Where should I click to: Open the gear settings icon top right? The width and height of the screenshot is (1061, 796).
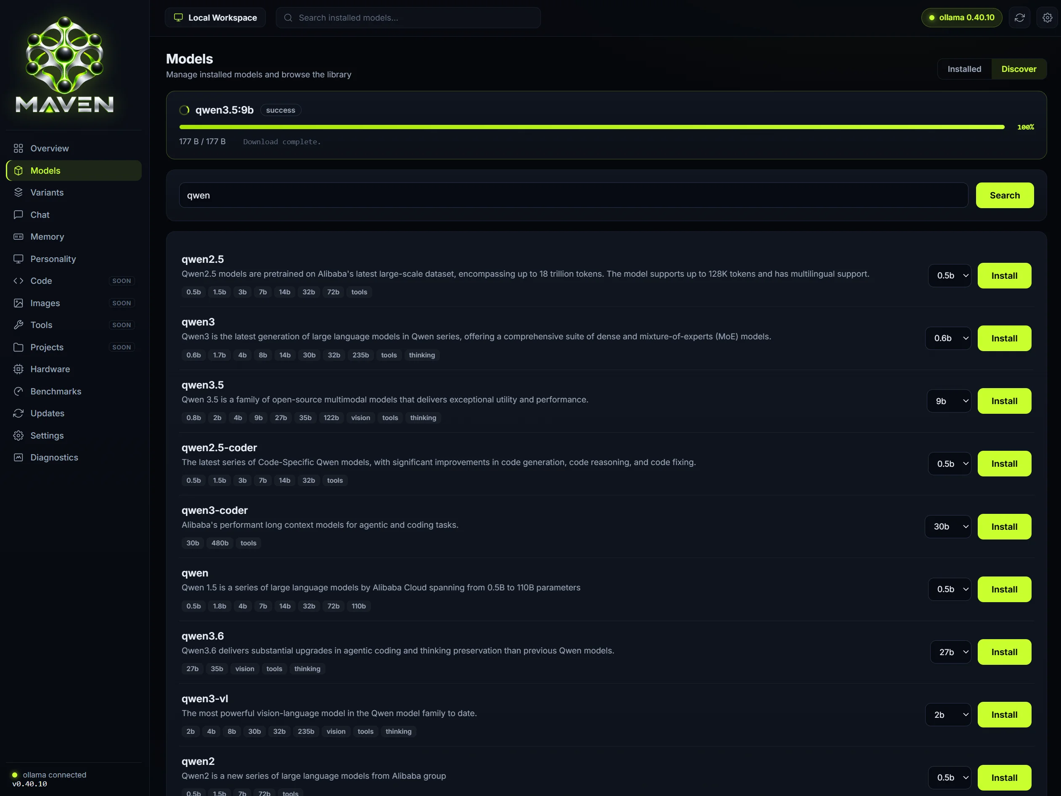pyautogui.click(x=1047, y=18)
